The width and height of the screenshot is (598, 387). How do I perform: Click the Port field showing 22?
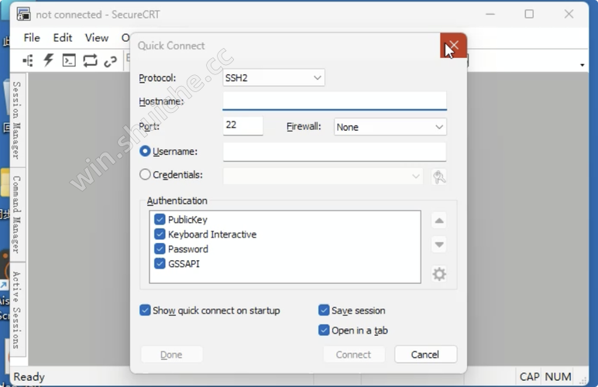click(x=243, y=125)
